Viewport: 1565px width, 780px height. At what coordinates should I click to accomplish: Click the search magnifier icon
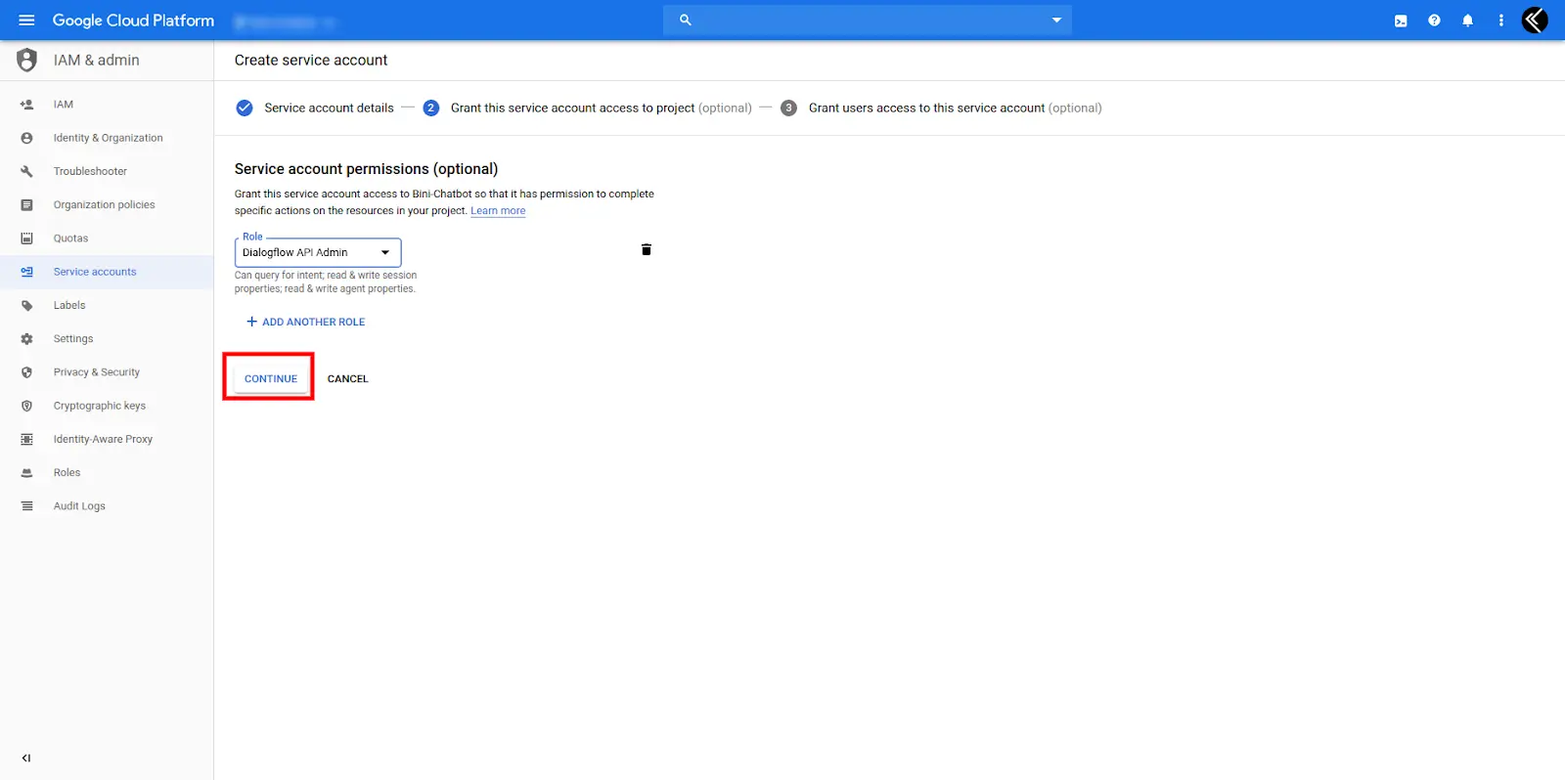coord(686,20)
